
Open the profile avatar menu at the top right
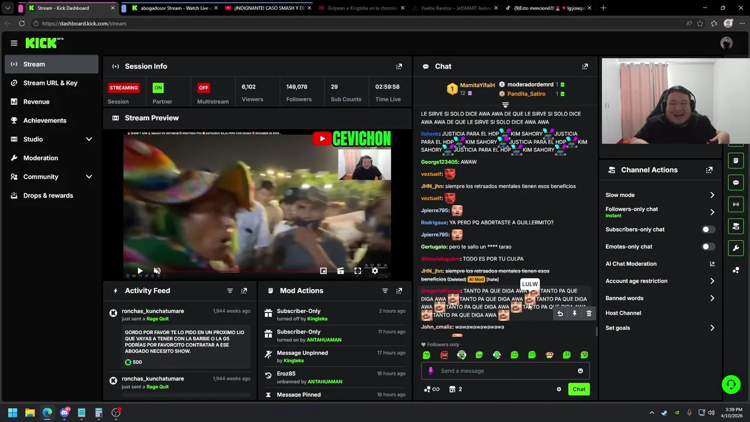727,43
